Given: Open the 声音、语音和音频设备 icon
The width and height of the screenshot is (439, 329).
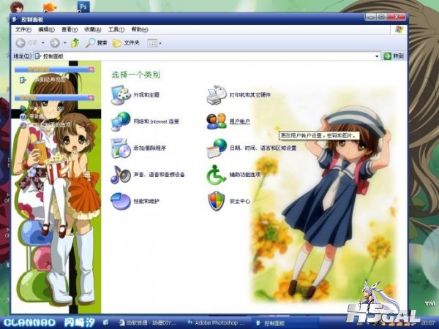Looking at the screenshot, I should (119, 174).
